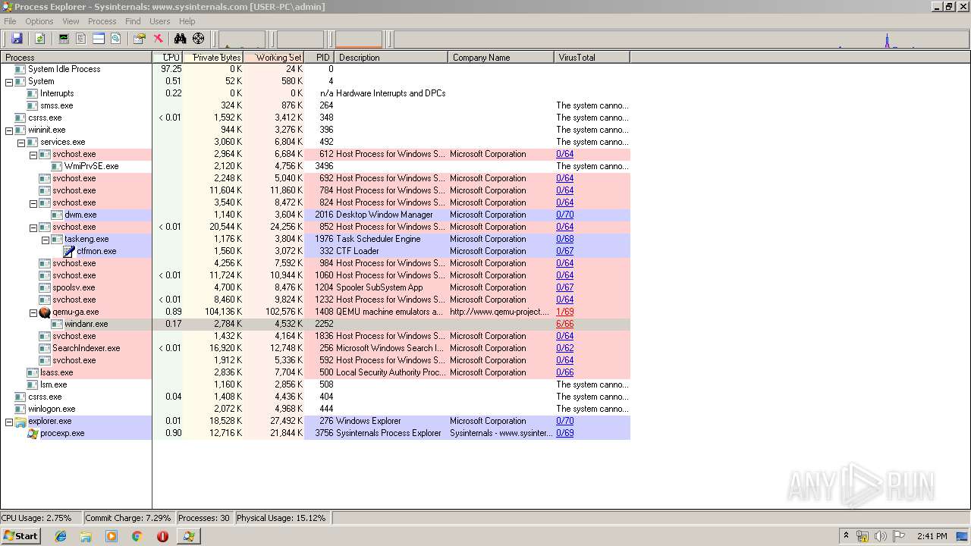Launch Opera from the taskbar
This screenshot has height=546, width=971.
tap(162, 536)
